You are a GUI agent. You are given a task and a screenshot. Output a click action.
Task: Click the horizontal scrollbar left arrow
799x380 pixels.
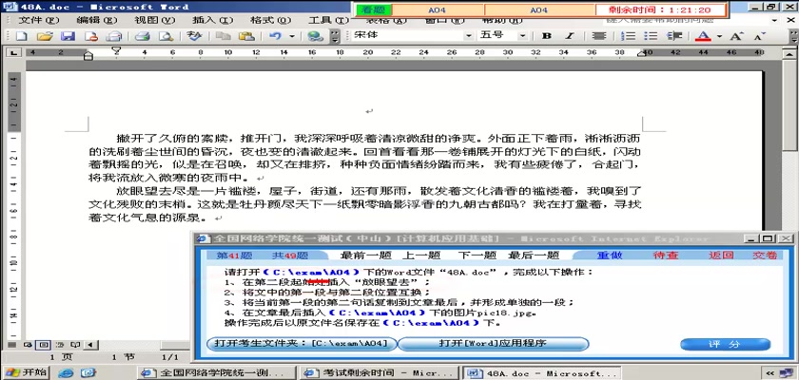tap(90, 345)
